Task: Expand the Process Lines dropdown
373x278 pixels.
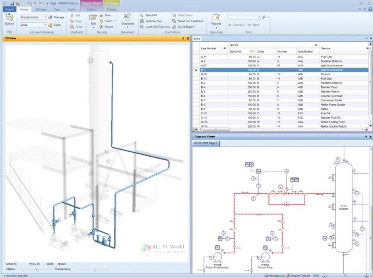Action: [x=45, y=17]
